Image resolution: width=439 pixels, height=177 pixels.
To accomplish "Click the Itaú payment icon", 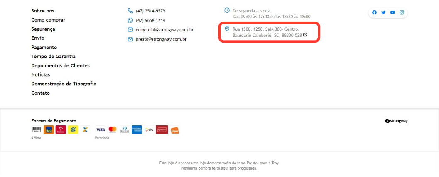I will [49, 129].
